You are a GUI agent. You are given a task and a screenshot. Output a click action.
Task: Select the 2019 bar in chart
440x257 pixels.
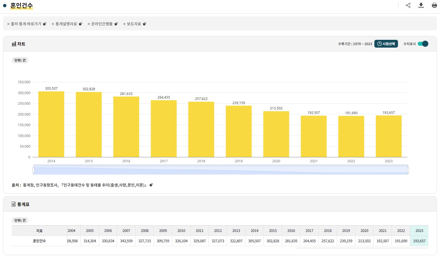(239, 131)
